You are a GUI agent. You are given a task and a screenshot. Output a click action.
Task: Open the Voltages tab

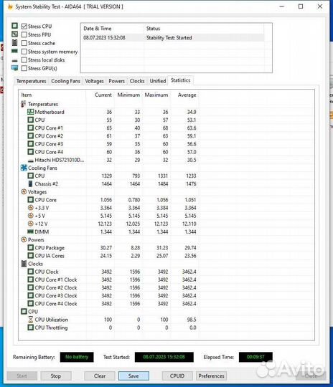coord(94,81)
